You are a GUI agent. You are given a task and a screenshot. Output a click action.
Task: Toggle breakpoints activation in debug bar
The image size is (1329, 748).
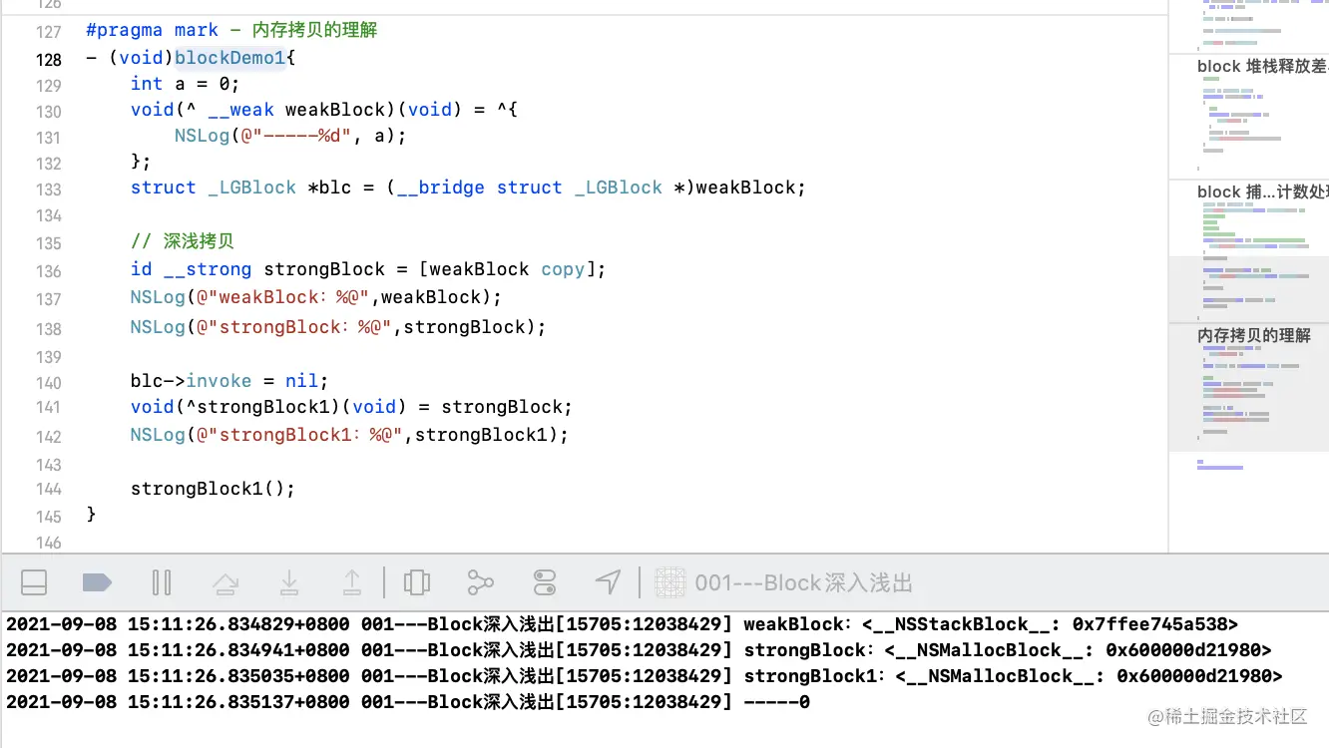coord(97,581)
